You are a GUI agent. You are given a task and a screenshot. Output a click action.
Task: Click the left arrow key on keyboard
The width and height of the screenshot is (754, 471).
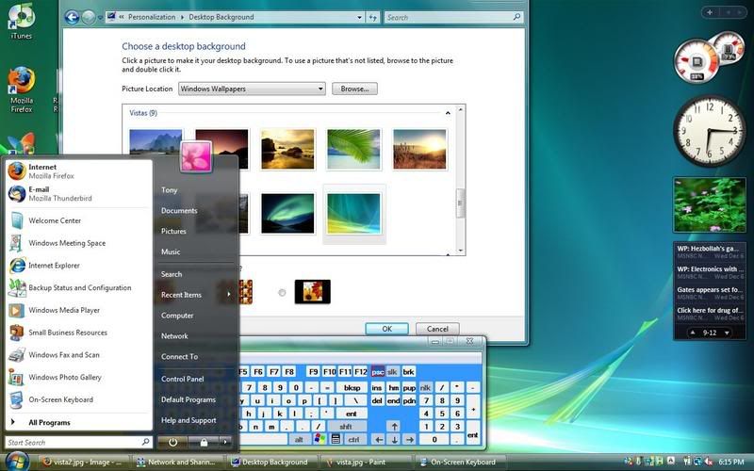click(379, 439)
